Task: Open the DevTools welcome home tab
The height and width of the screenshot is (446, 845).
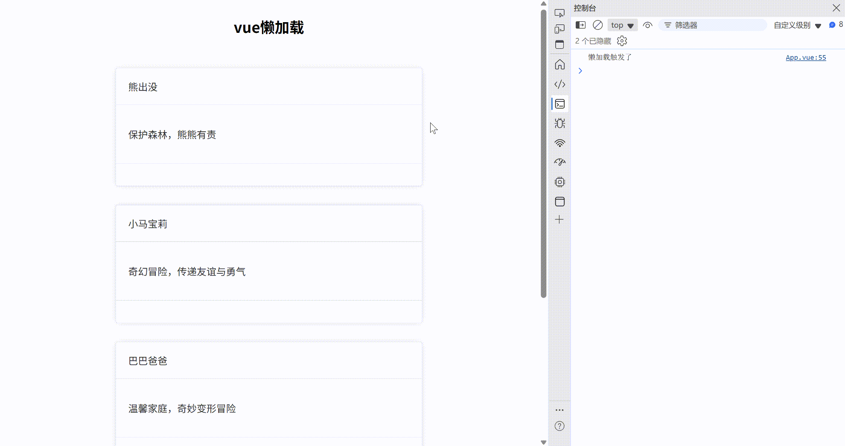Action: (559, 64)
